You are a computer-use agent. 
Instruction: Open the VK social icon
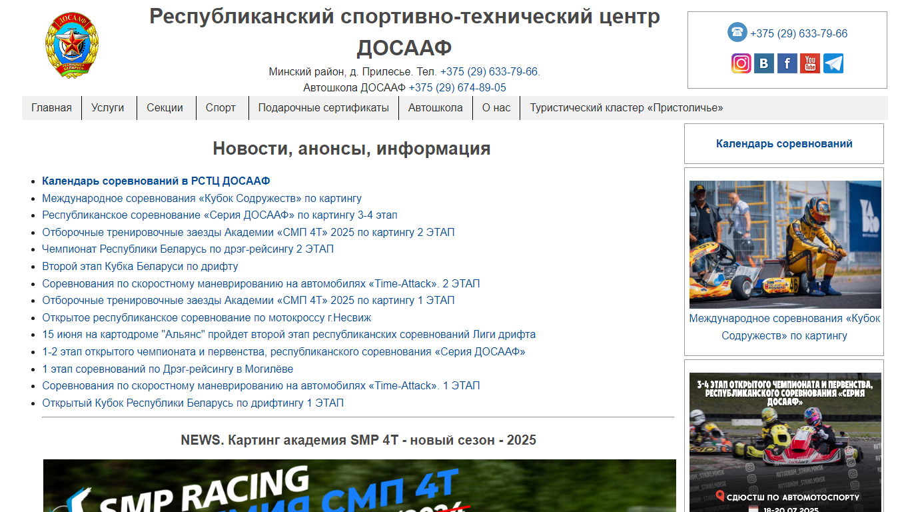click(x=764, y=63)
